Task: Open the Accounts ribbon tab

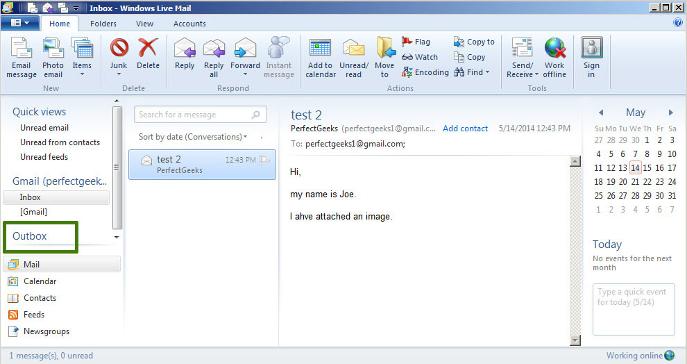Action: 189,24
